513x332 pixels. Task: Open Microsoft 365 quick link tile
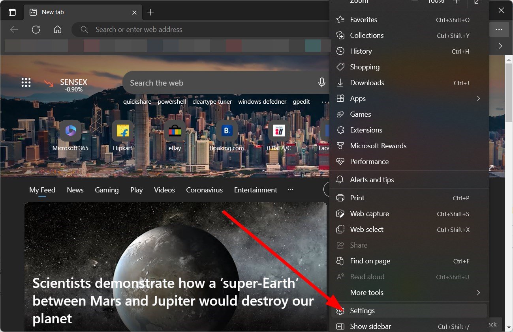tap(70, 136)
